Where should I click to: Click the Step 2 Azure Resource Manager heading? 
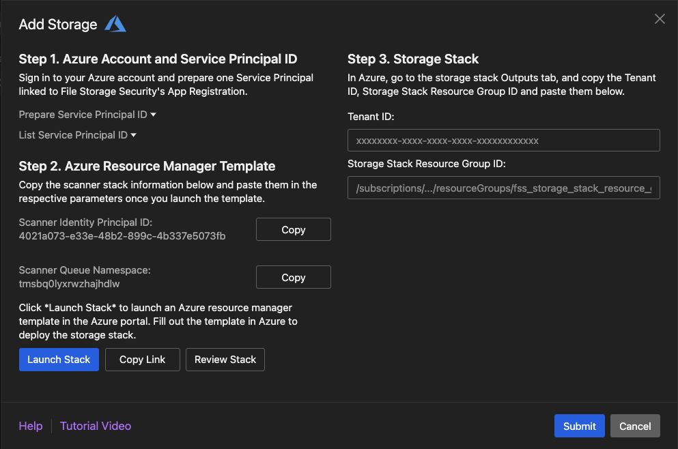[x=147, y=166]
